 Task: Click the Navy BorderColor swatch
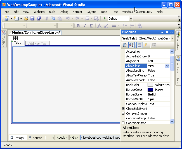tap(150, 90)
